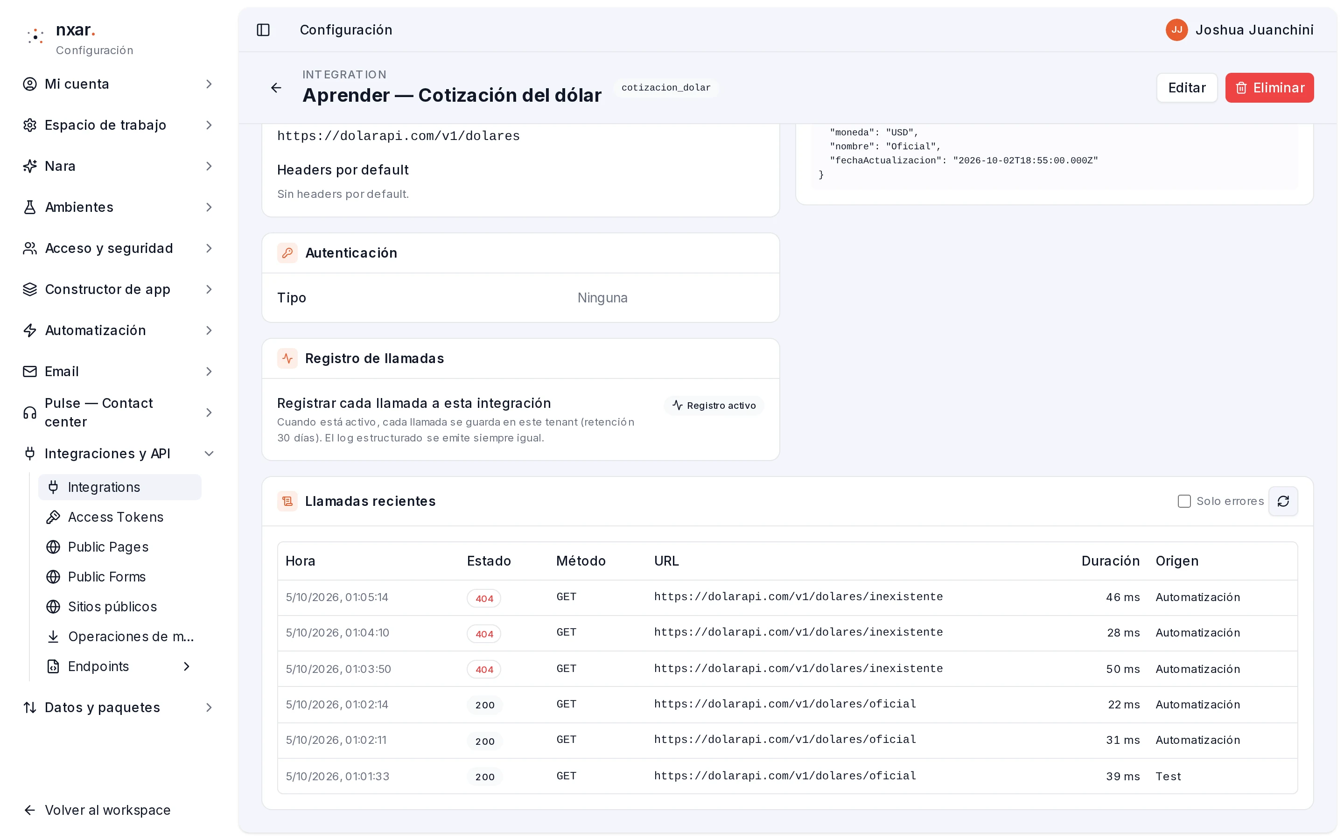The width and height of the screenshot is (1344, 840).
Task: Select the call row at 01:05:14
Action: point(788,598)
